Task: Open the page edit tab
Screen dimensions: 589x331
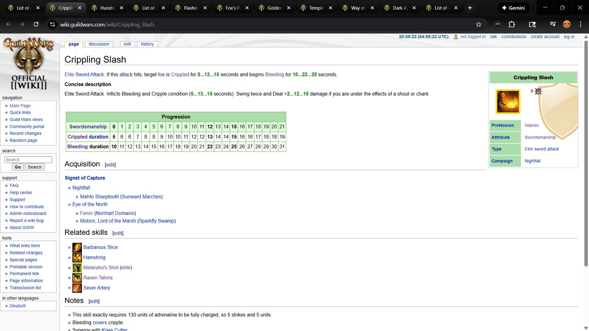Action: click(x=127, y=44)
